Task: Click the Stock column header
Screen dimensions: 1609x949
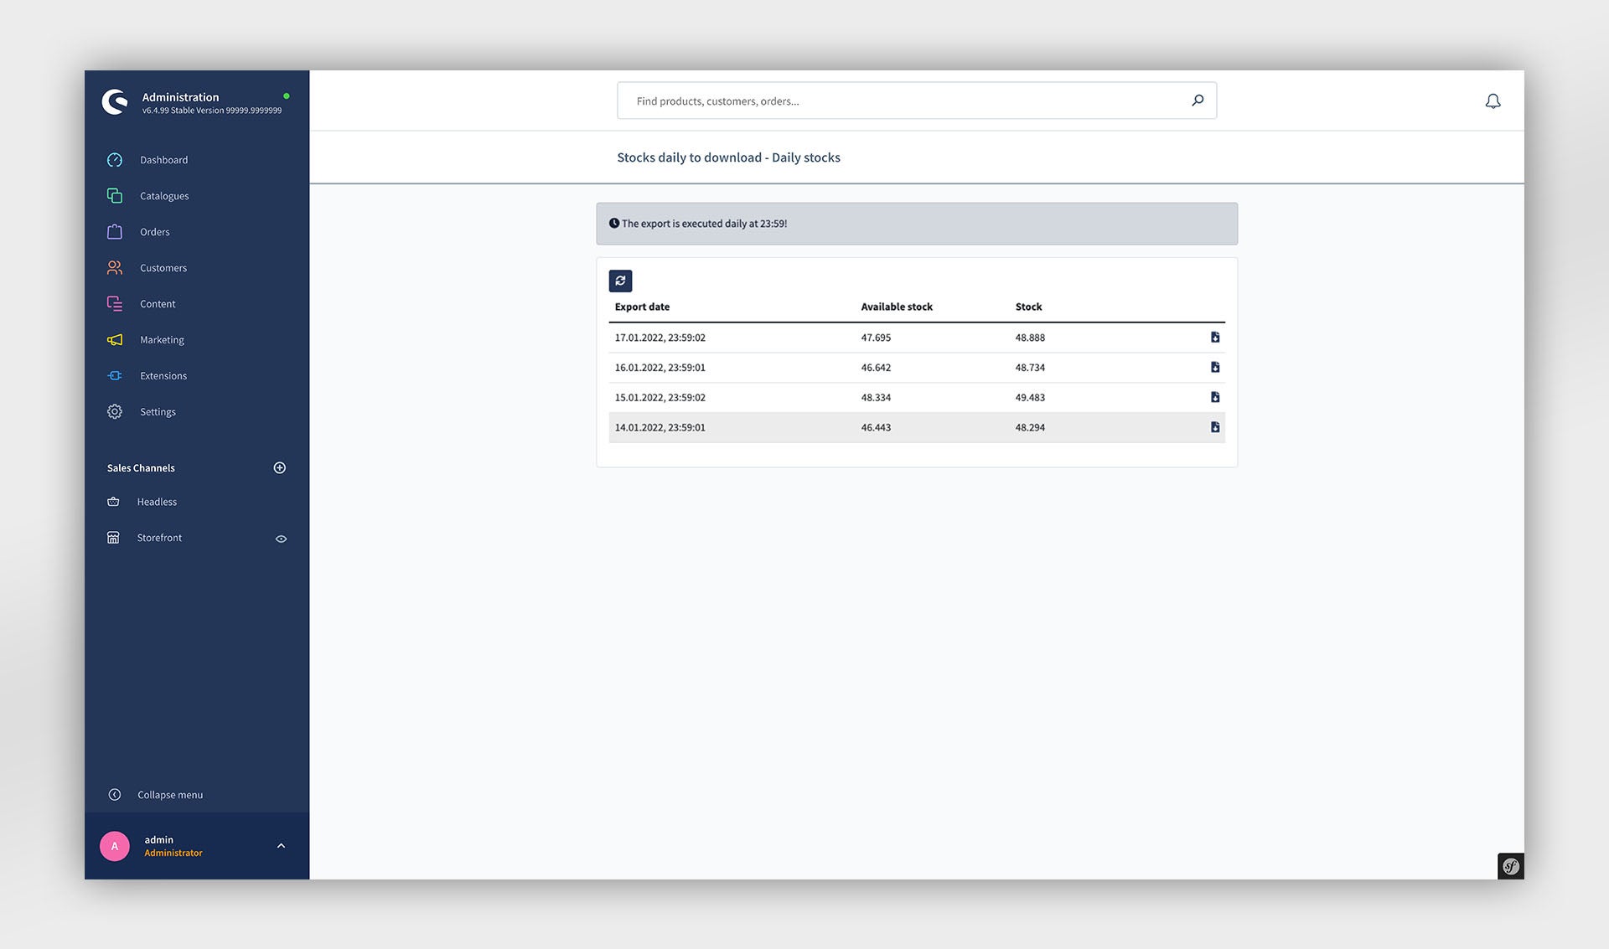Action: click(1028, 307)
